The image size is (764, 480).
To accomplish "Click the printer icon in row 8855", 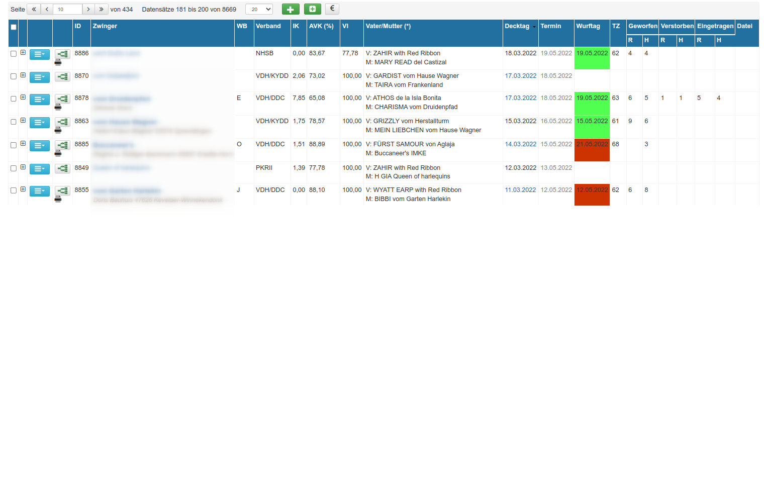I will pos(58,199).
